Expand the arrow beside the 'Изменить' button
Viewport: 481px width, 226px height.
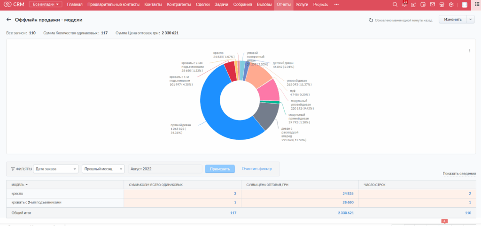(x=471, y=20)
